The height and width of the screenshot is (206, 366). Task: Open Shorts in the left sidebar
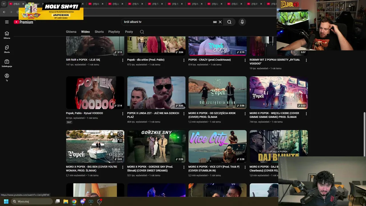pos(7,49)
